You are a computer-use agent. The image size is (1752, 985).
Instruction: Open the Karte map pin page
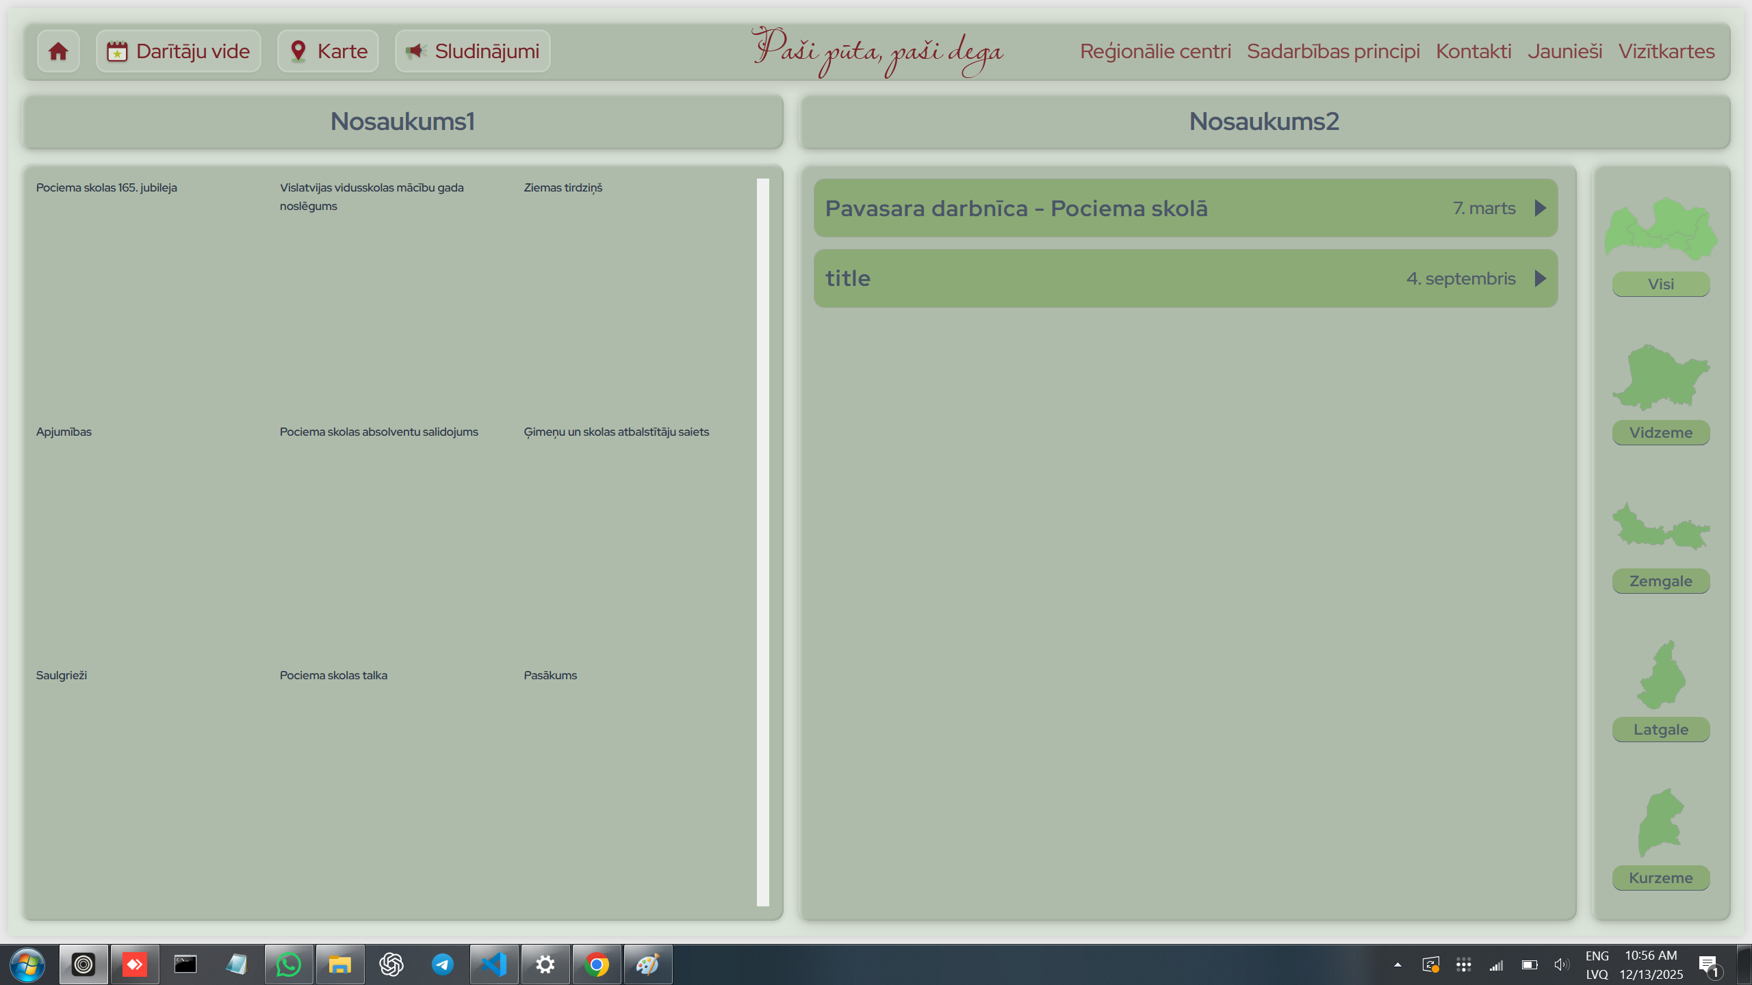[x=328, y=51]
